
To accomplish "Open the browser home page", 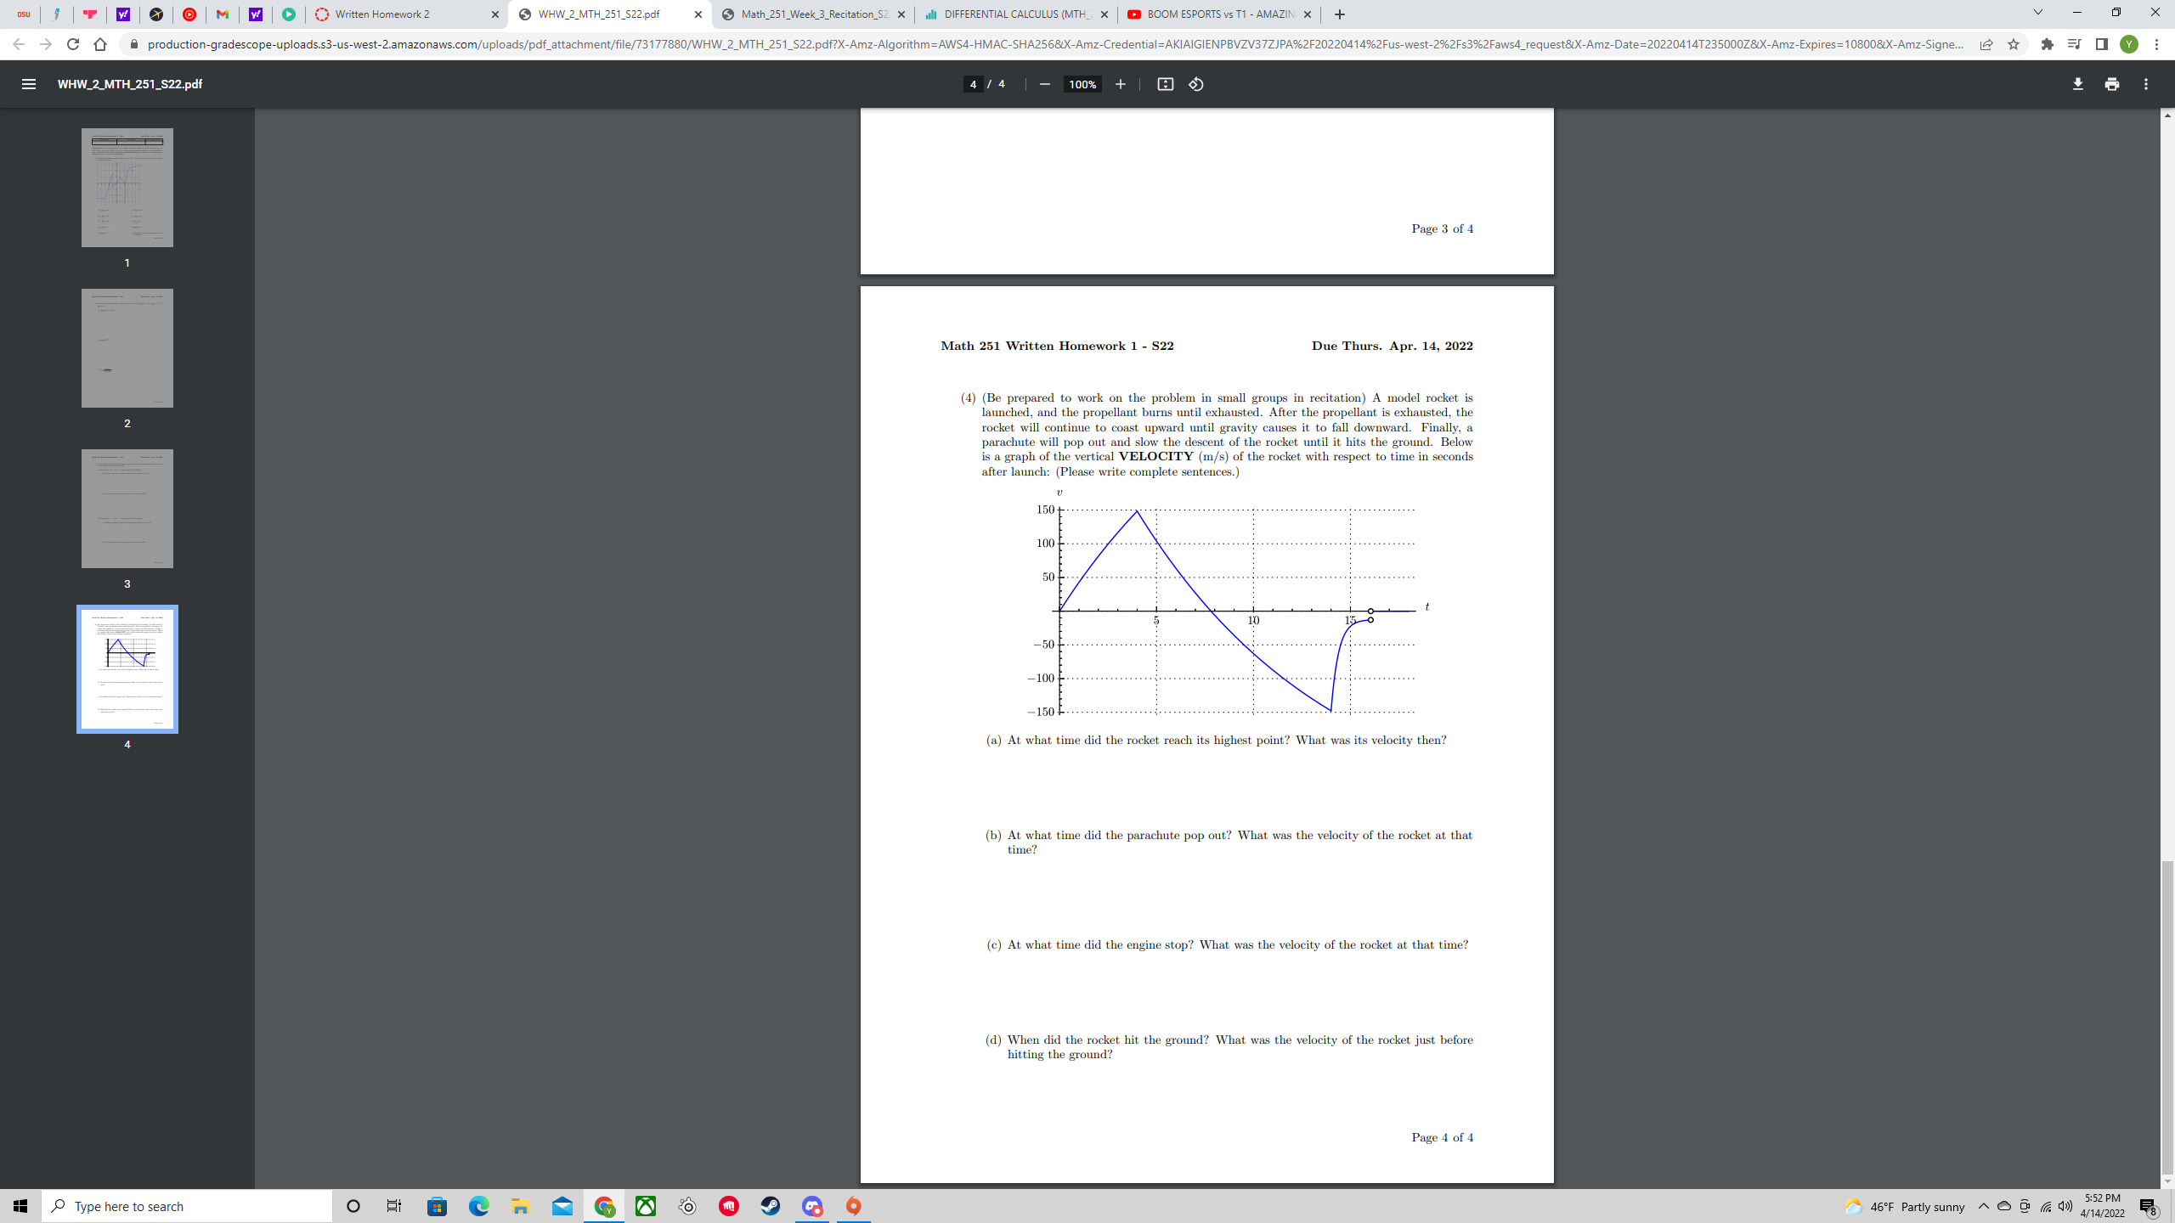I will 101,44.
